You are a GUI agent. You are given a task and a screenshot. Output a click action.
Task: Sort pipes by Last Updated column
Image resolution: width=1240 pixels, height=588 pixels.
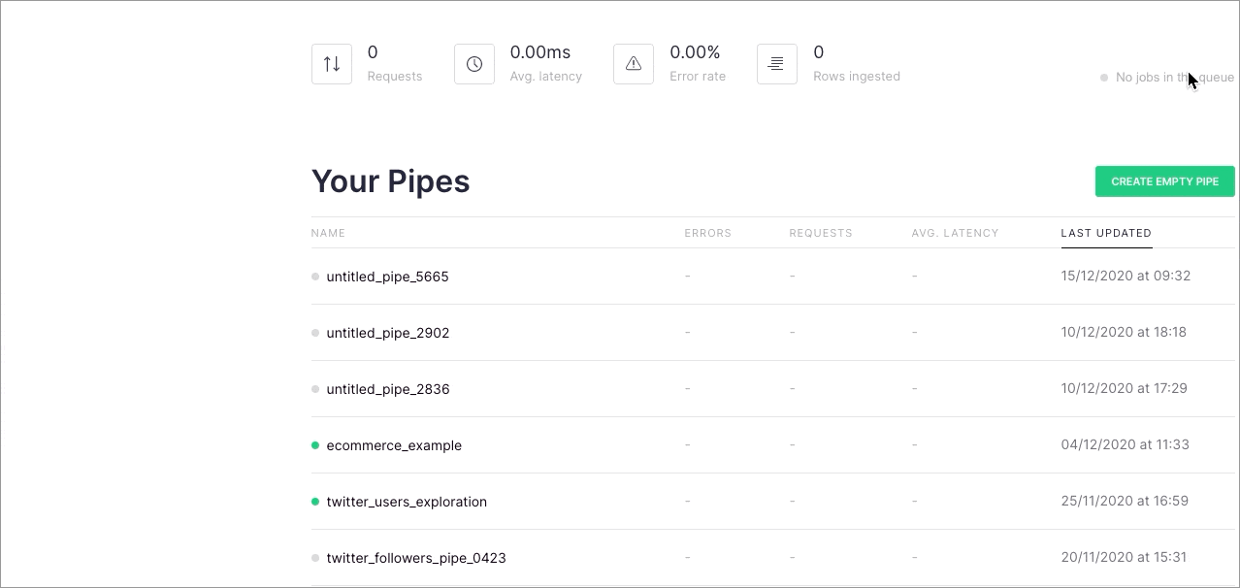tap(1106, 233)
